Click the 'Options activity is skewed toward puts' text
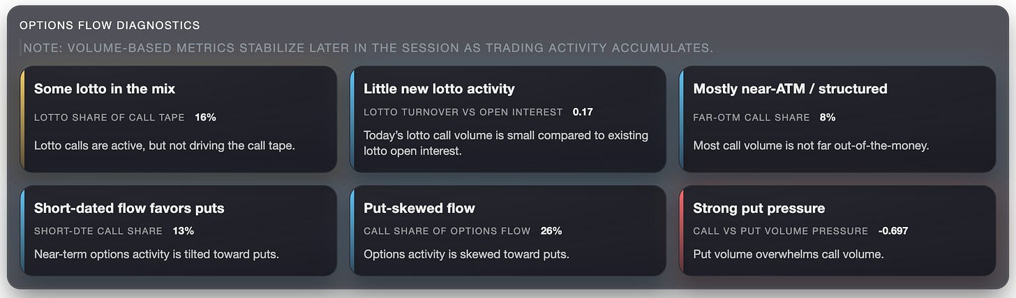 pos(466,254)
